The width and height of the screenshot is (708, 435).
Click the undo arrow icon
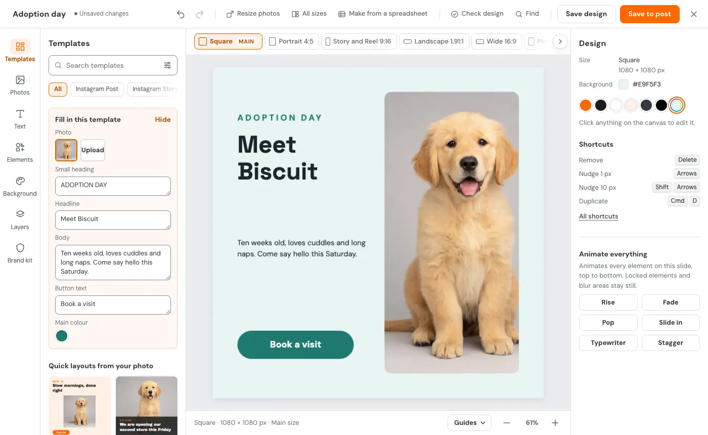tap(181, 14)
